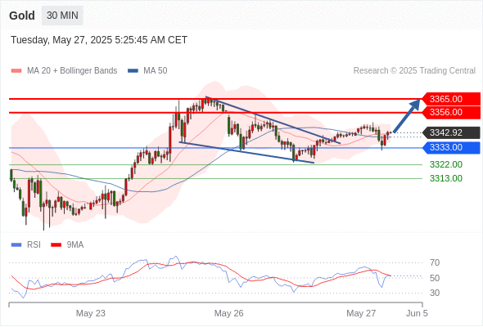Click the Research © 2025 Trading Central credit
Image resolution: width=483 pixels, height=327 pixels.
point(414,71)
